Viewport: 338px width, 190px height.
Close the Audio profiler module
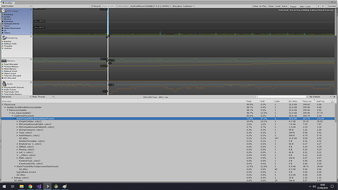[31, 82]
